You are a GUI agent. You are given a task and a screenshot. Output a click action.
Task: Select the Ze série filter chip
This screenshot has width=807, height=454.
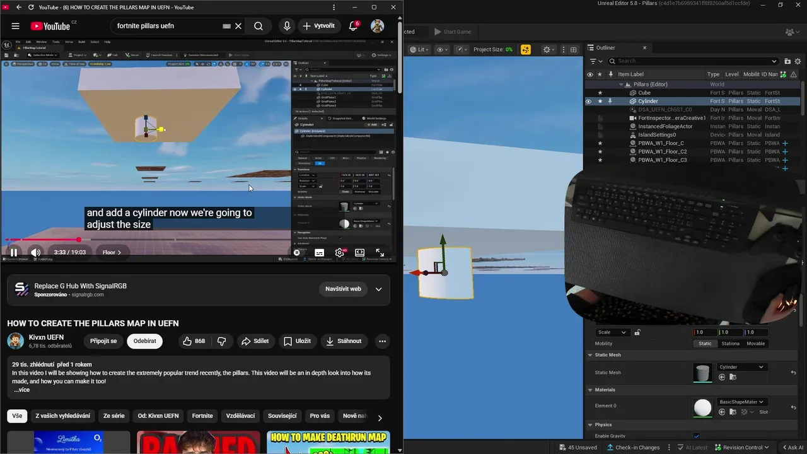(x=114, y=416)
